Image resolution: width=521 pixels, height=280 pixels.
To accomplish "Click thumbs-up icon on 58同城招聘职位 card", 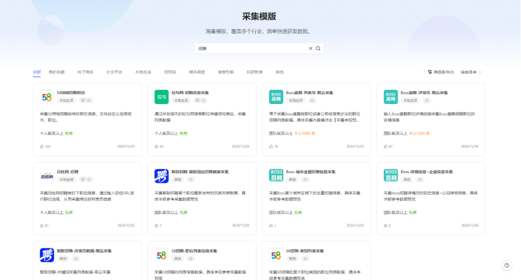I will click(42, 147).
